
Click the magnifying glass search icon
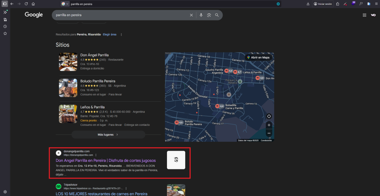[217, 15]
